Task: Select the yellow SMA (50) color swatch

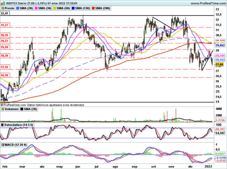Action: coord(55,8)
